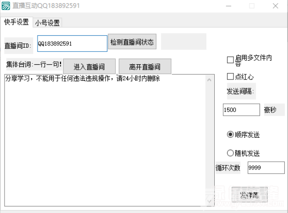Click the script area scrollbar up arrow
Viewport: 288px width, 213px height.
pos(210,79)
